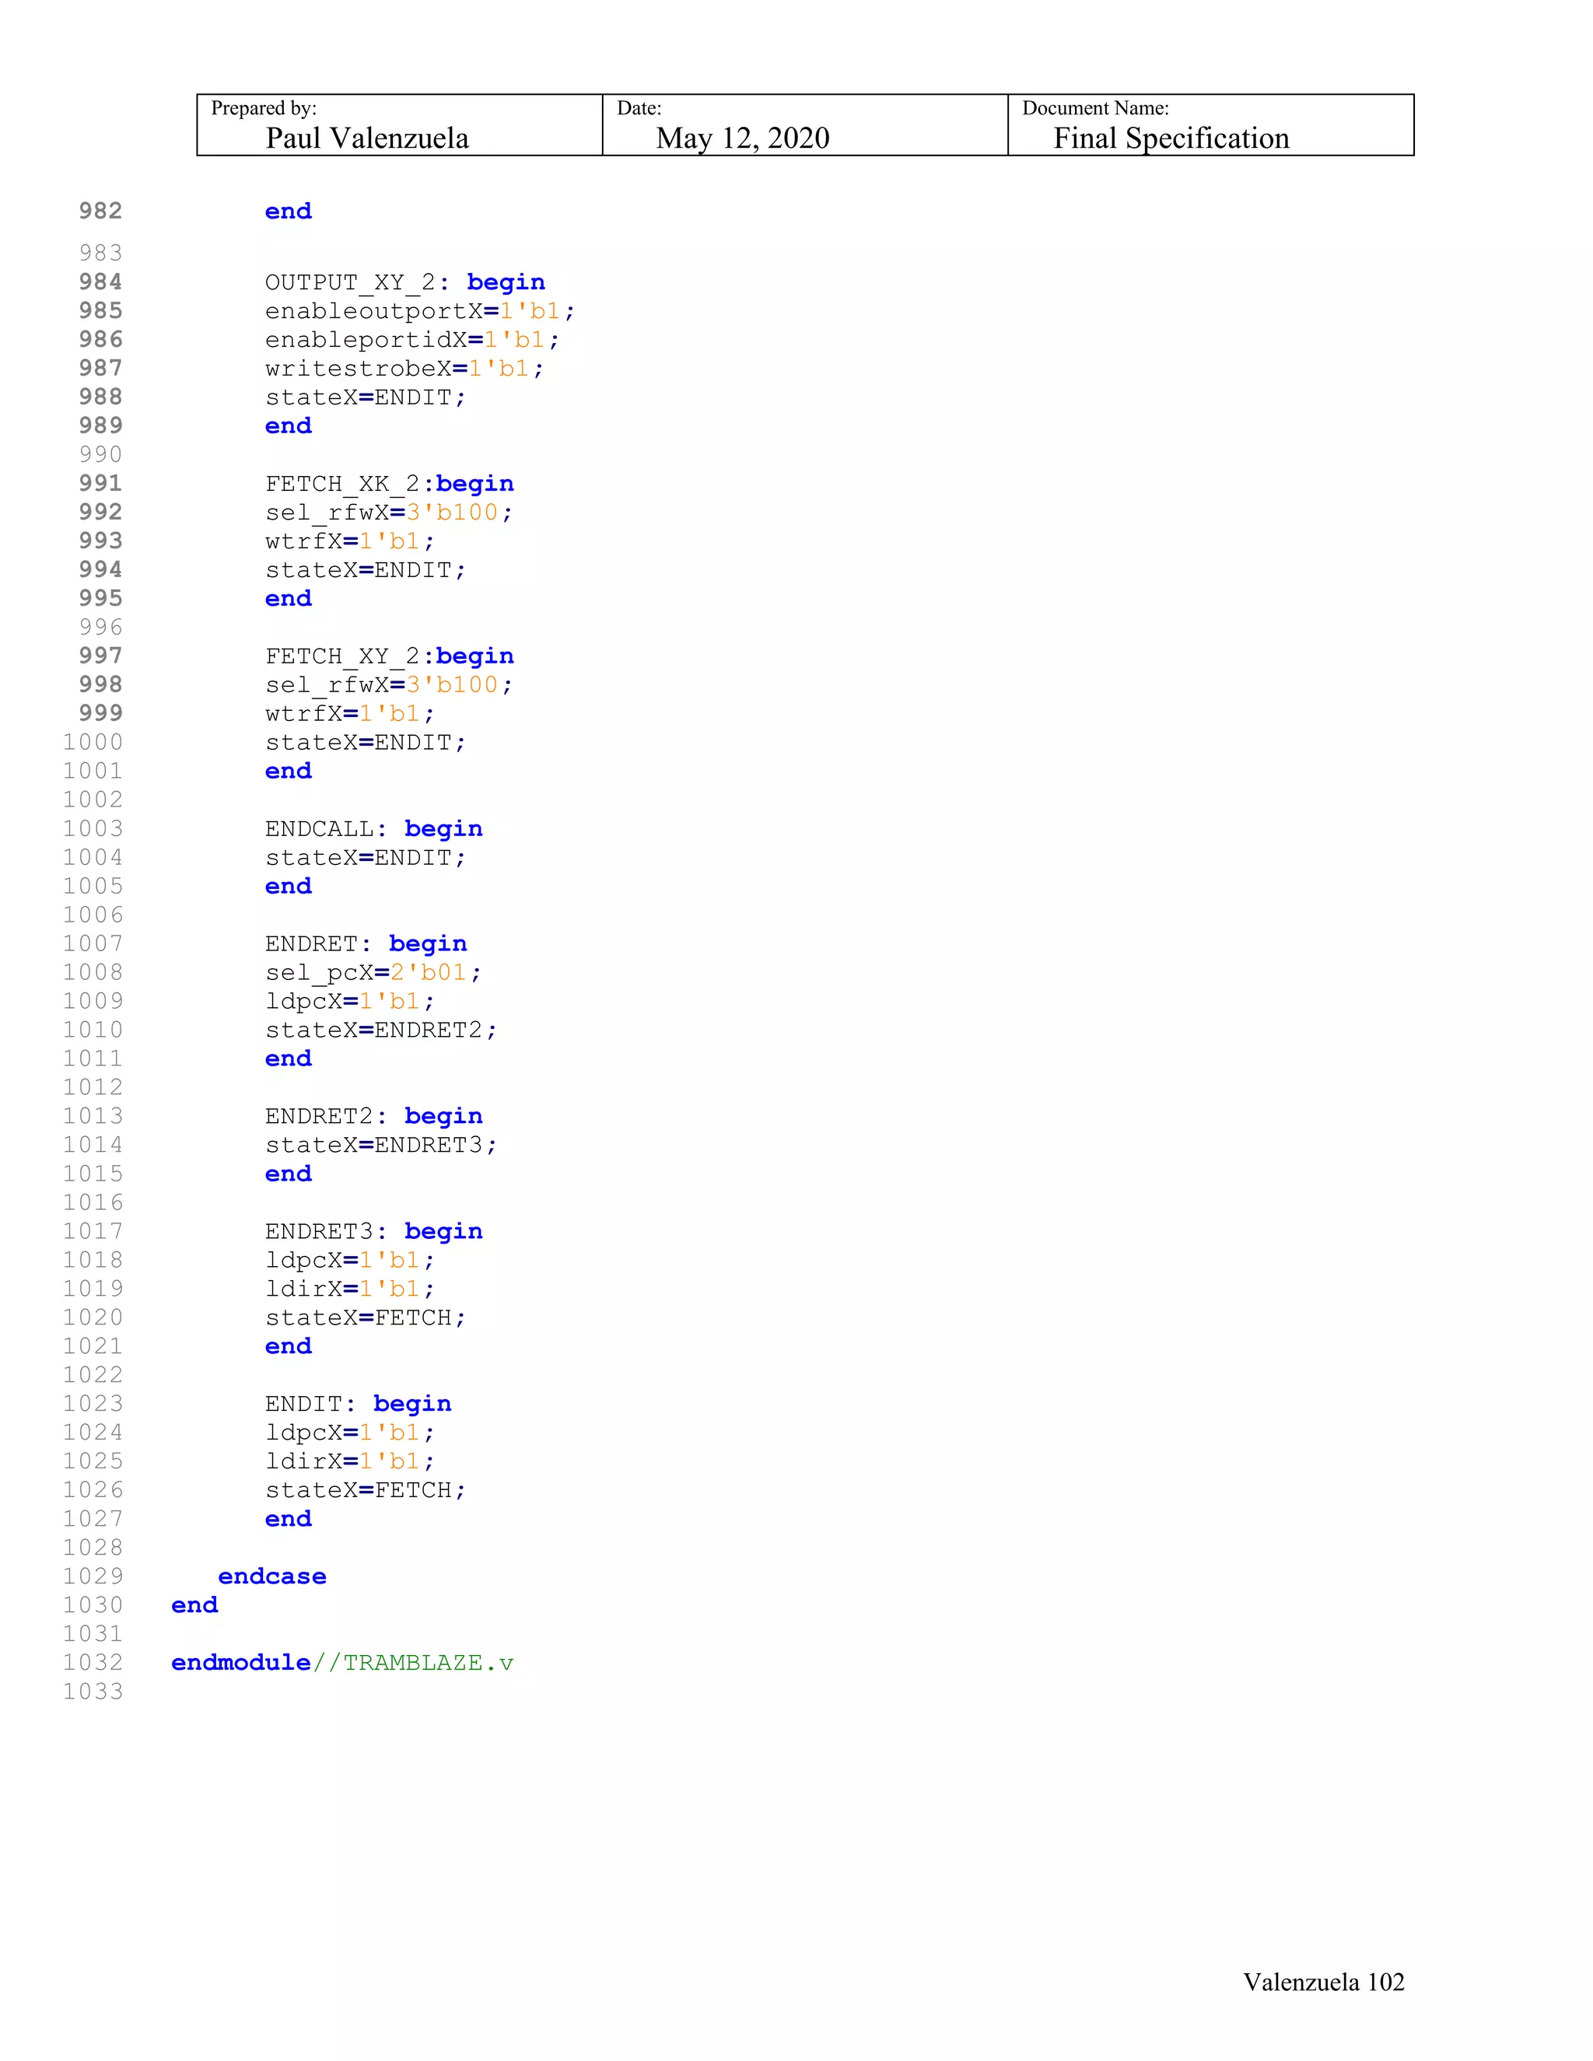
Task: Click the enableoutportX=1'b1; statement
Action: 420,311
